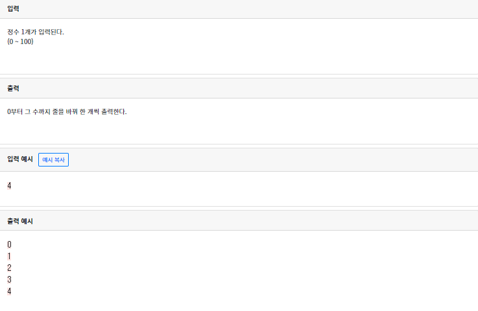Click sample output line 2
Image resolution: width=478 pixels, height=311 pixels.
pos(9,268)
